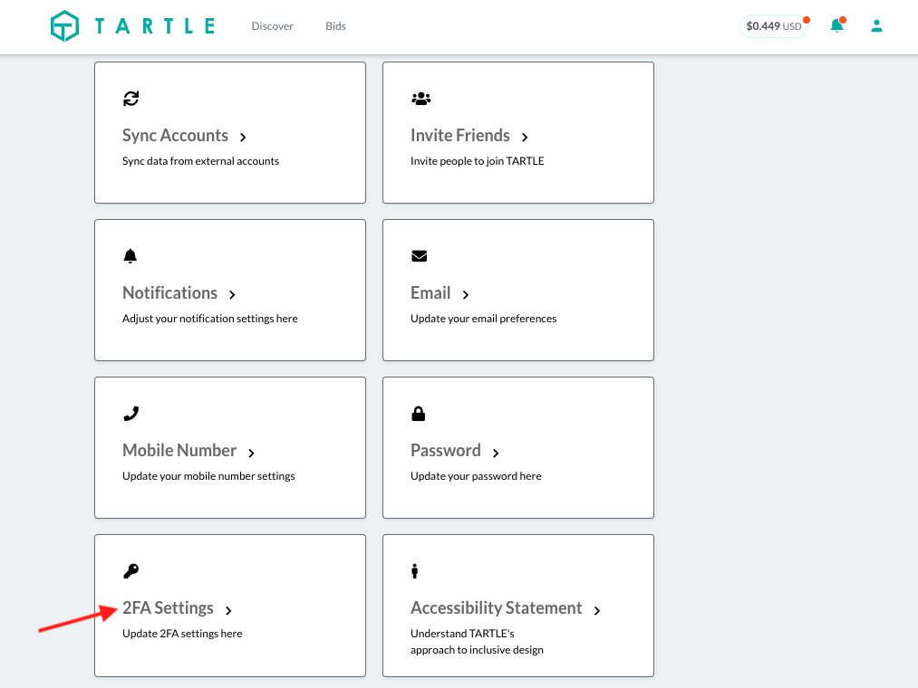Click the chevron next to Mobile Number
The width and height of the screenshot is (918, 688).
(251, 453)
